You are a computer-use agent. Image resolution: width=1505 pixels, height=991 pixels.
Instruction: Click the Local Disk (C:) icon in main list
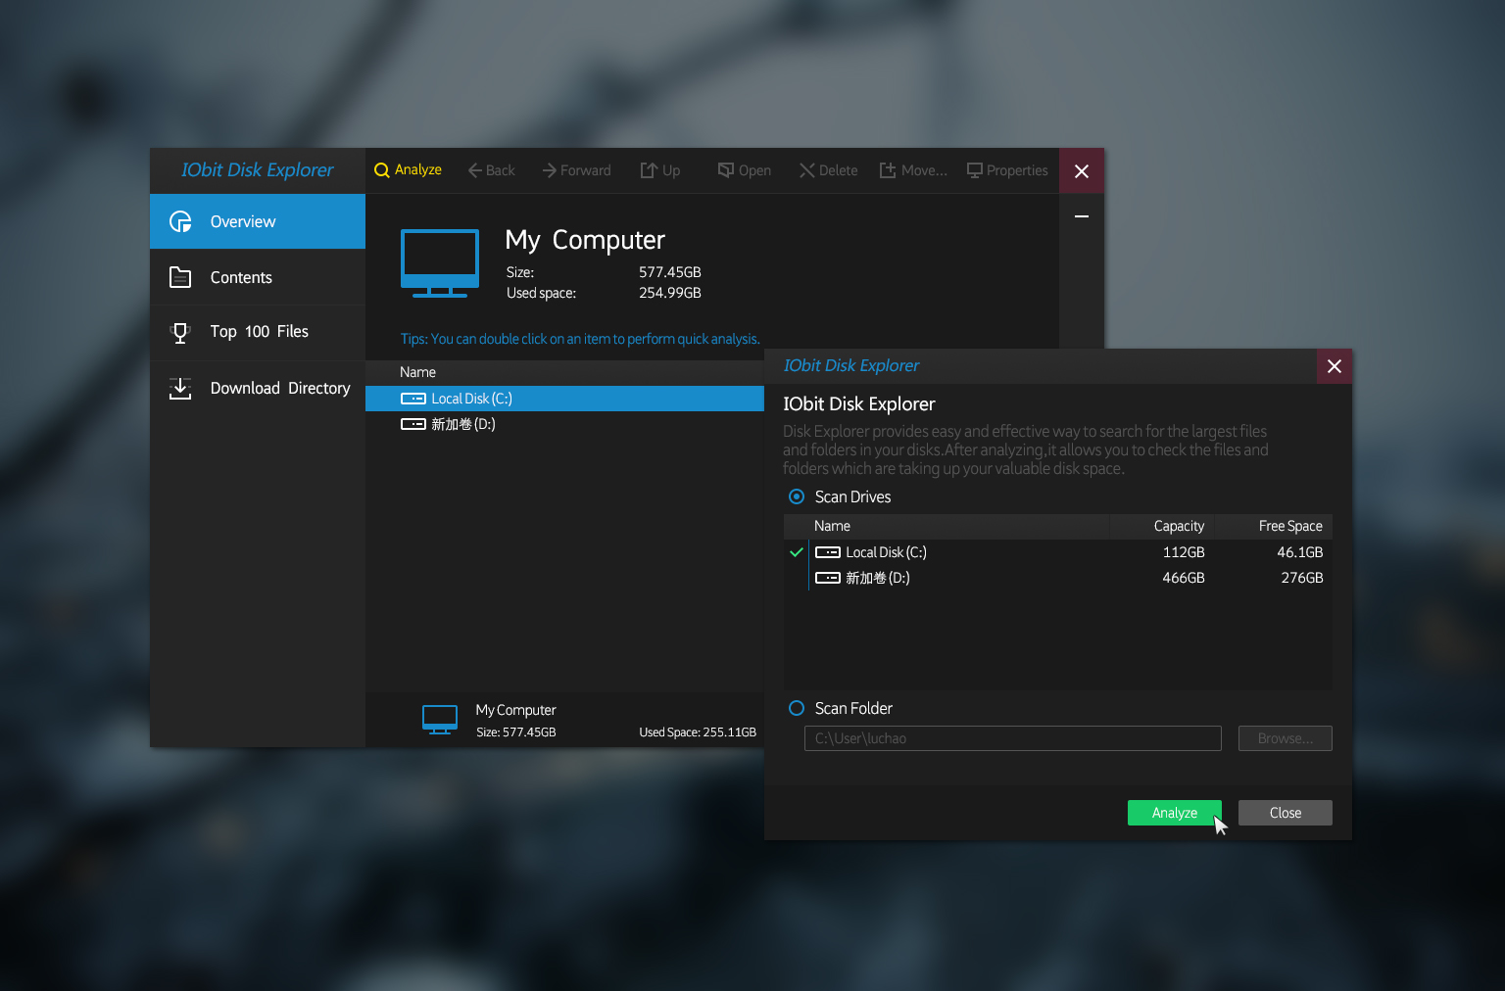tap(413, 399)
